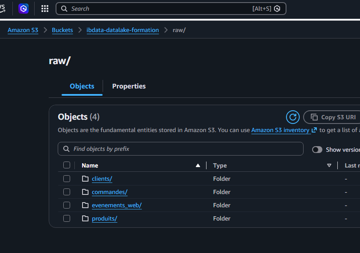
Task: Click the Copy S3 URI button
Action: 332,117
